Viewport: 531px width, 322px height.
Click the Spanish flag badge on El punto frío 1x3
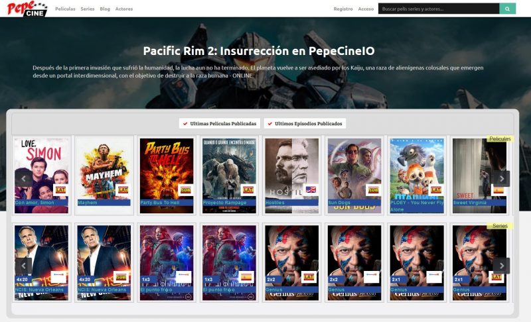point(246,277)
